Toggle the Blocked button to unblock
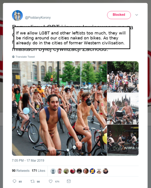This screenshot has width=151, height=188. point(119,15)
